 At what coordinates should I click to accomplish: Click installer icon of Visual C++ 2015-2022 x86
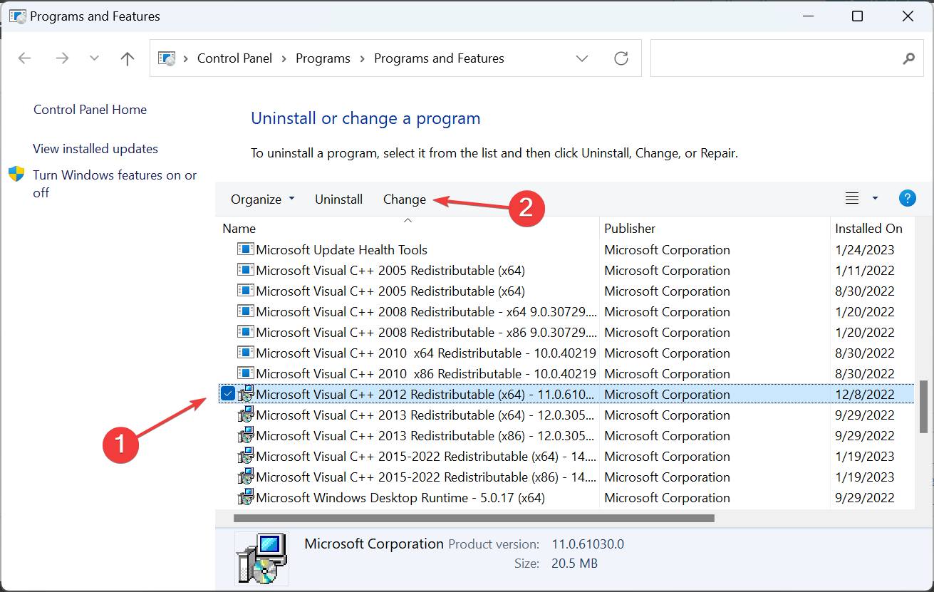(246, 477)
